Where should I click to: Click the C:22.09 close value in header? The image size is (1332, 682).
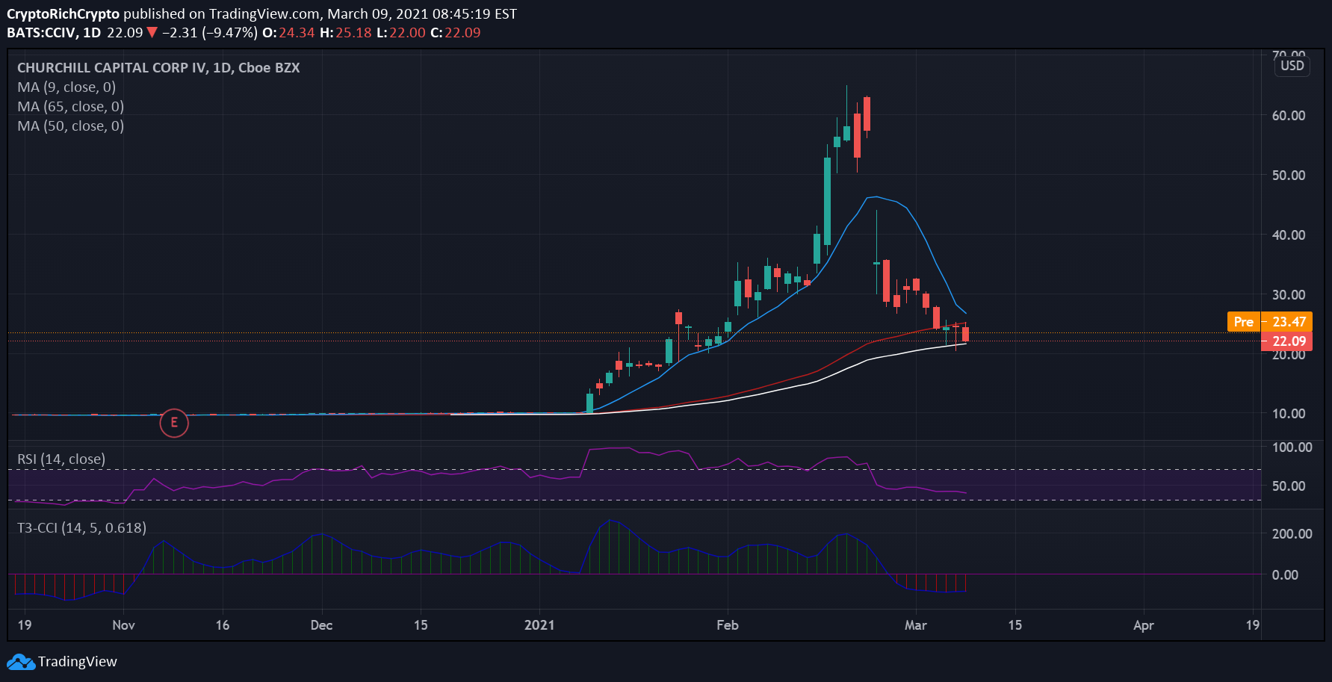tap(455, 33)
